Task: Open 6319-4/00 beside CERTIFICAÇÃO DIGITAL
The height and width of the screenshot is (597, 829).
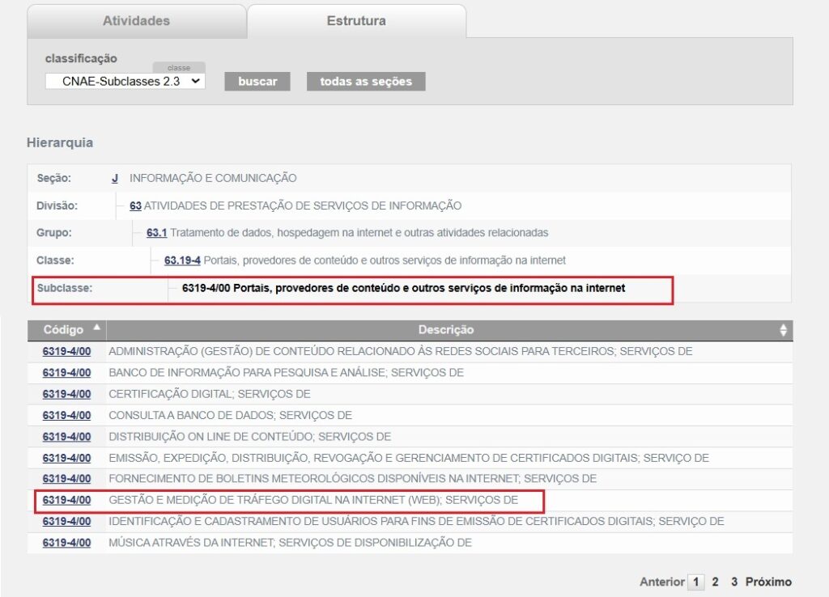Action: (x=68, y=394)
